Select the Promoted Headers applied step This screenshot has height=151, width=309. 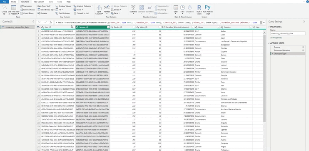click(288, 50)
